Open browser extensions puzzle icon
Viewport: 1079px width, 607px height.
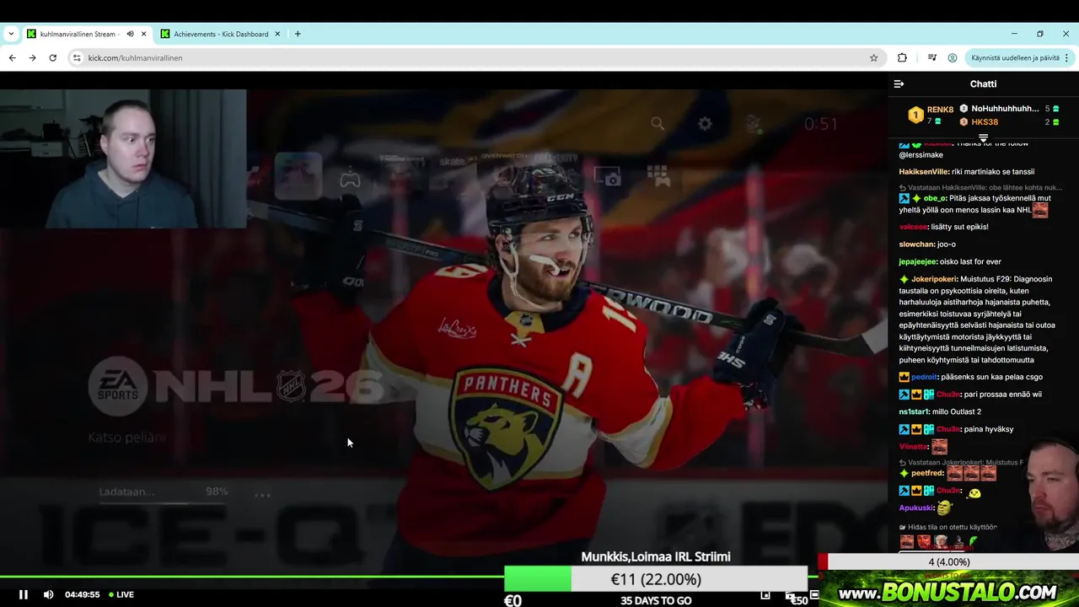coord(902,57)
